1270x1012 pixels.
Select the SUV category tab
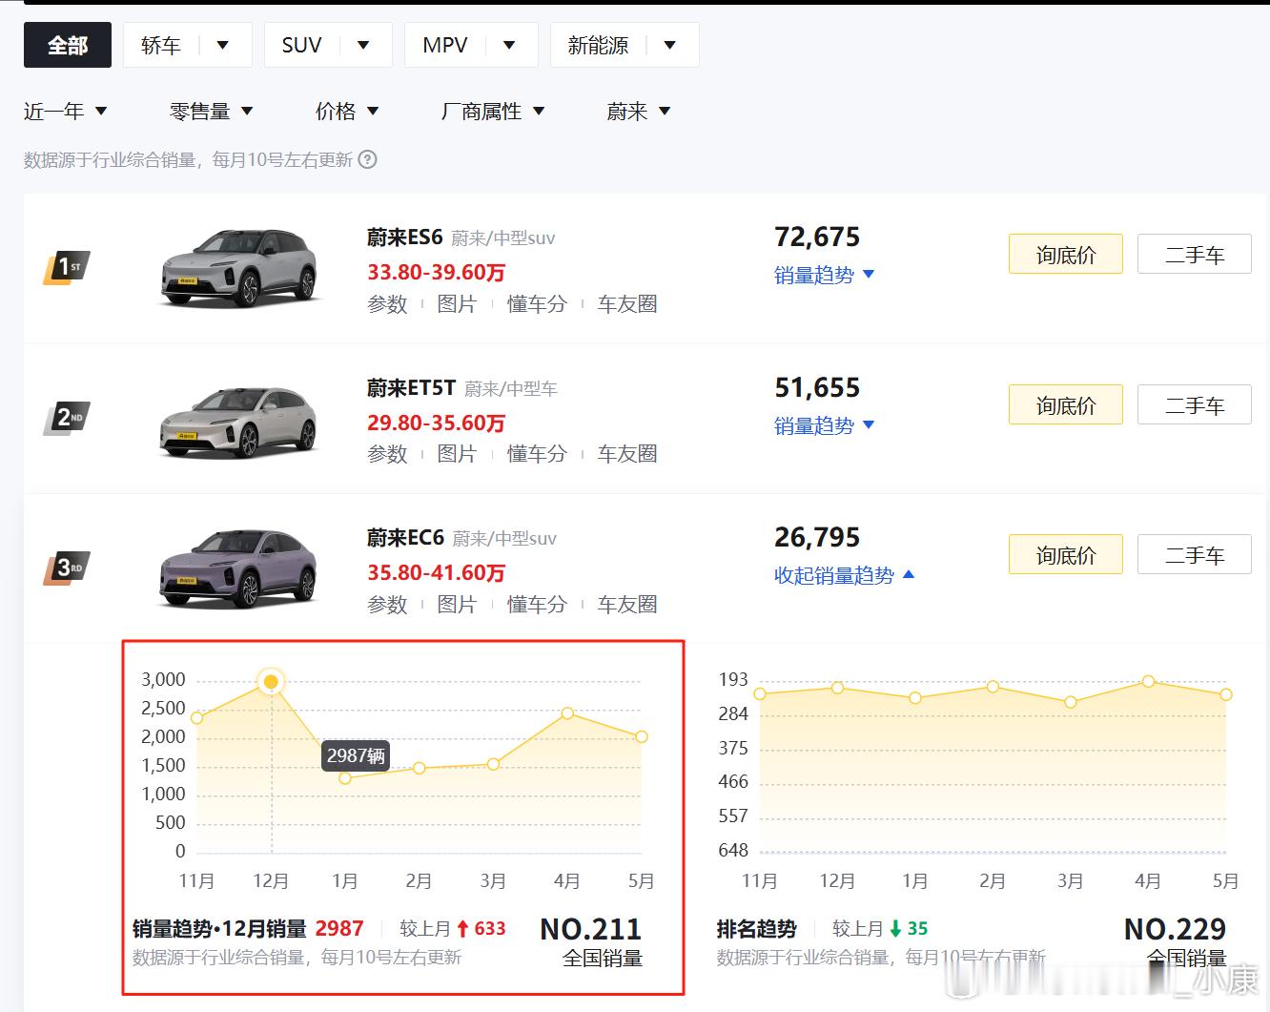(x=301, y=45)
